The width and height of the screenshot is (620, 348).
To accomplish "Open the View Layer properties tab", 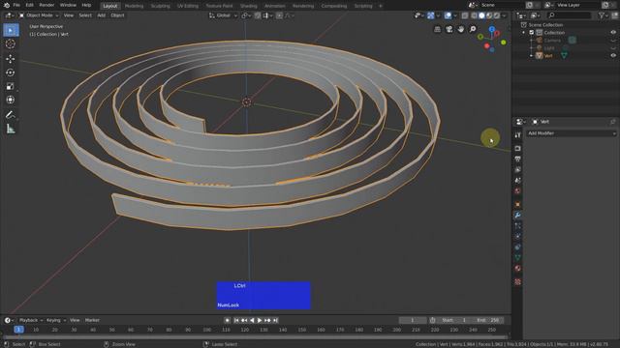I will click(x=517, y=170).
